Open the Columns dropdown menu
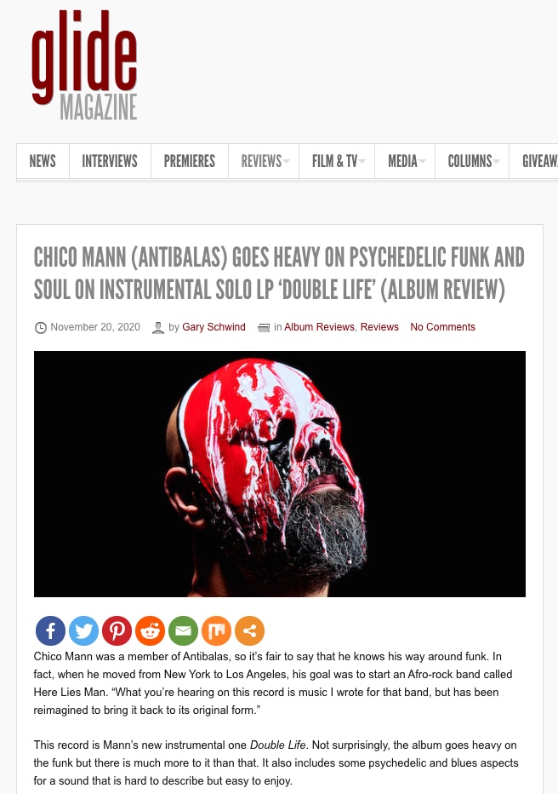The height and width of the screenshot is (794, 558). tap(472, 161)
